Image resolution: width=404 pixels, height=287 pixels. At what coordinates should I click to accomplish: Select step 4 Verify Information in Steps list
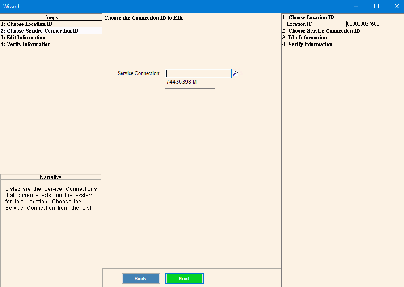26,44
